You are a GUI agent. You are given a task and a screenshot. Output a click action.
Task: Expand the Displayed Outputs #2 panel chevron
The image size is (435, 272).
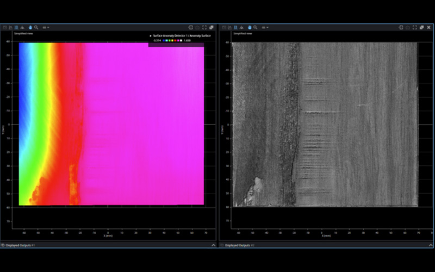pyautogui.click(x=428, y=245)
